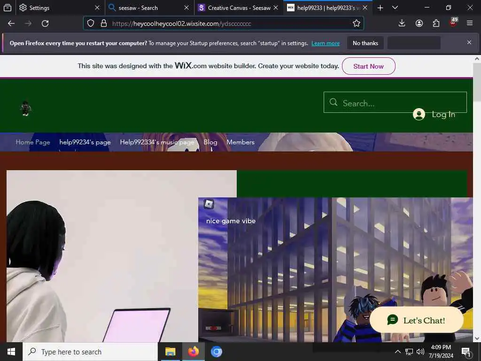481x361 pixels.
Task: Switch to the seesaw - Search tab
Action: (149, 8)
